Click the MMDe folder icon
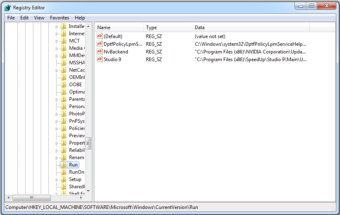 (64, 55)
